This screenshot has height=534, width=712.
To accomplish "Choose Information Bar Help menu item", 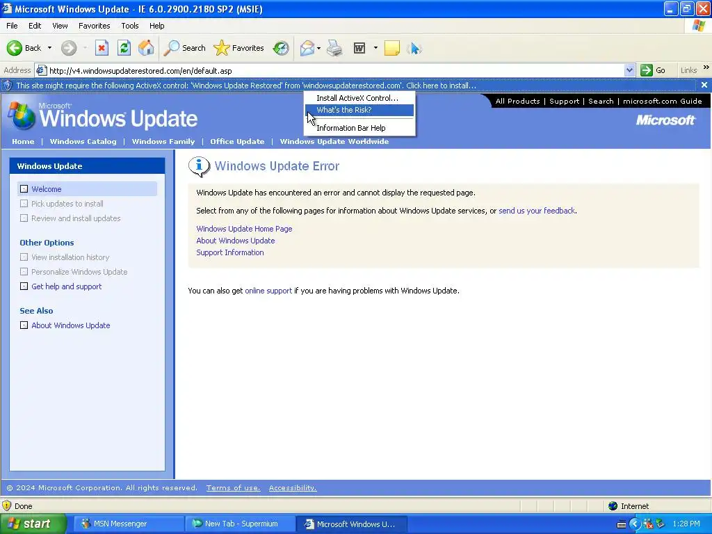I will tap(359, 128).
